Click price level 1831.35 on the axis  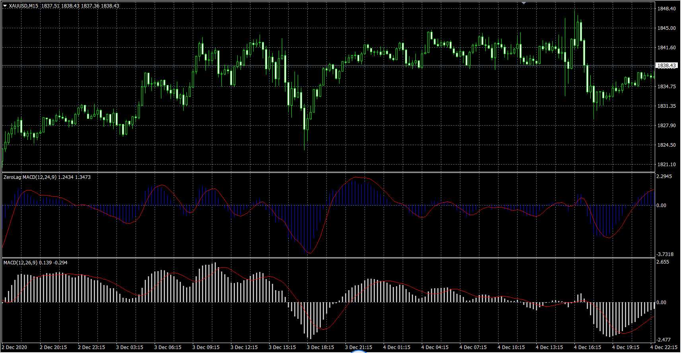(666, 106)
